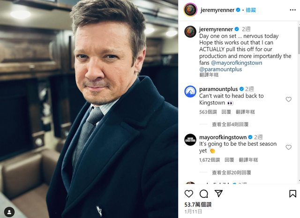Expand all 4 replies under paramountplus
The height and width of the screenshot is (218, 300).
tap(230, 125)
